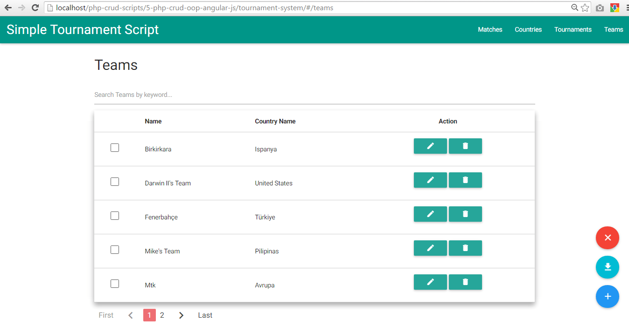Select page 1 in pagination
This screenshot has height=327, width=629.
(149, 315)
